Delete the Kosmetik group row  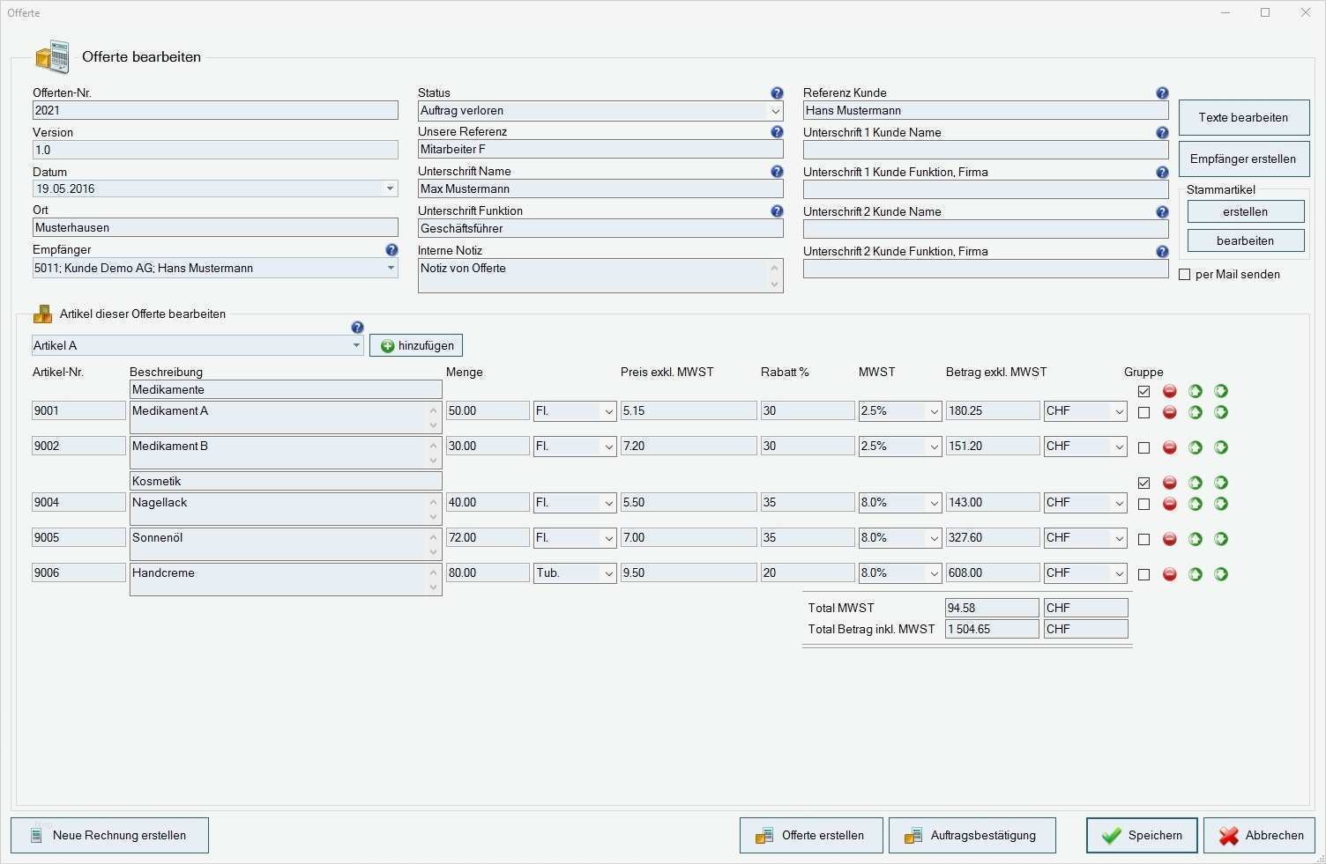[x=1169, y=483]
